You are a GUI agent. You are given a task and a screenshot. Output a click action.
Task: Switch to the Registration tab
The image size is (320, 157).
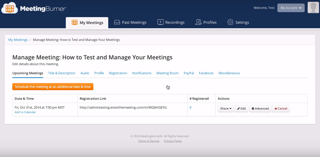tap(118, 73)
